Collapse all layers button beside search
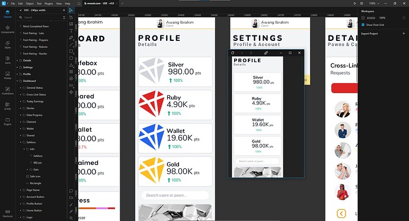 [x=64, y=17]
